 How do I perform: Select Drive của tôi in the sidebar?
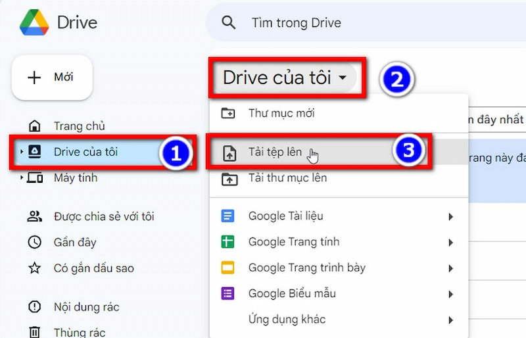click(86, 152)
